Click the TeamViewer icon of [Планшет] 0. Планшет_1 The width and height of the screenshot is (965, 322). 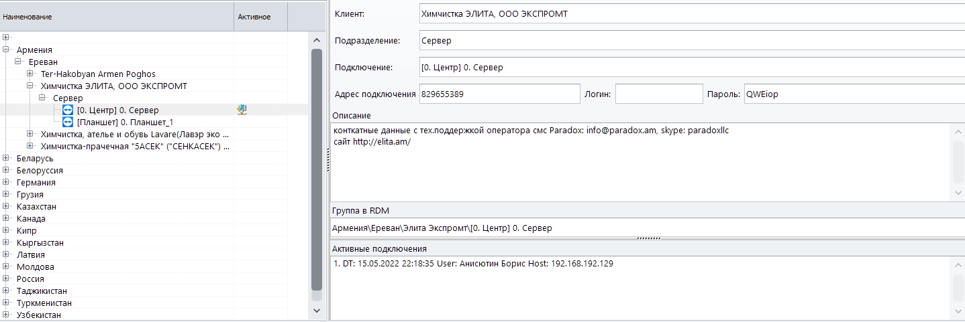(67, 122)
